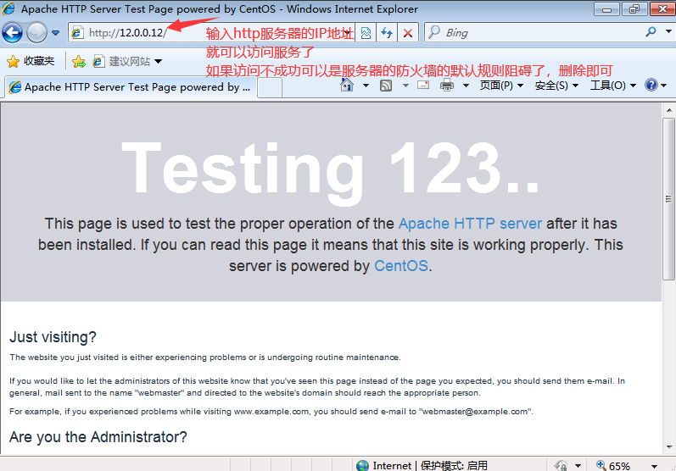Click the Forward navigation arrow button

36,33
